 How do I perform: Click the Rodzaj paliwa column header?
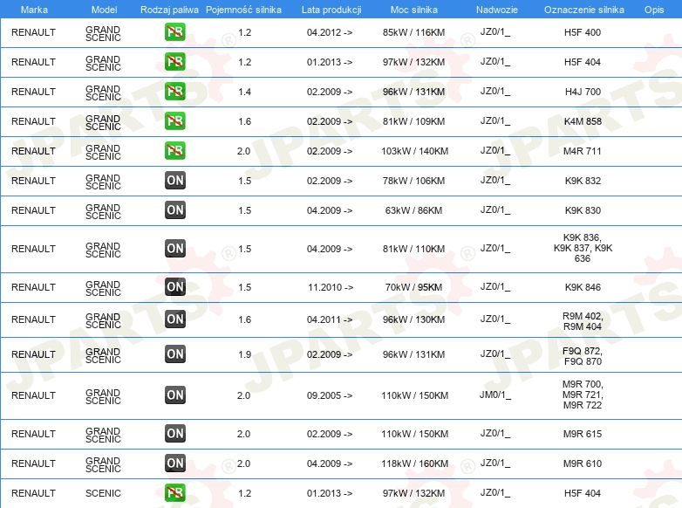point(169,10)
